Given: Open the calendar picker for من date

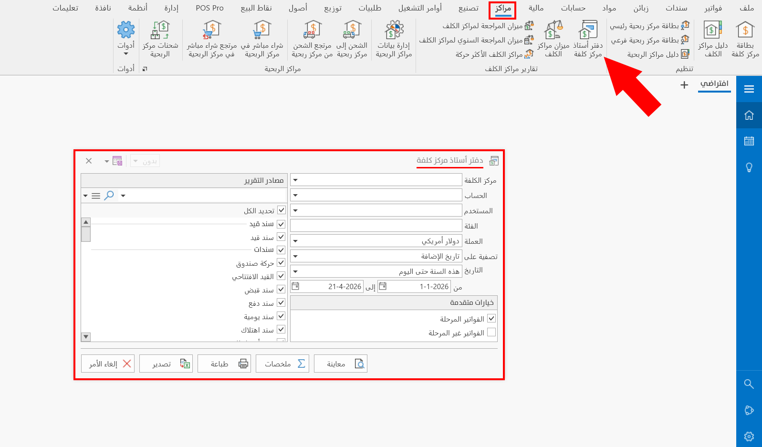Looking at the screenshot, I should 383,286.
